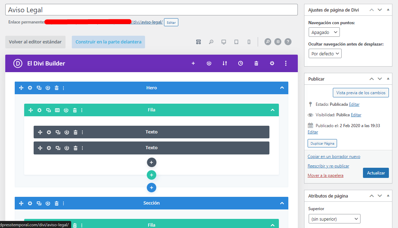Screen dimensions: 398x228
Task: Collapse the Sección section
Action: click(x=282, y=203)
